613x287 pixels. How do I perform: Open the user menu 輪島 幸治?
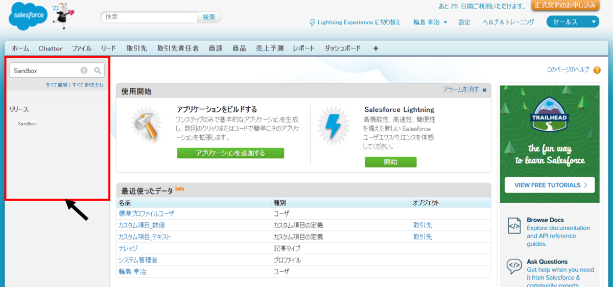[x=430, y=22]
